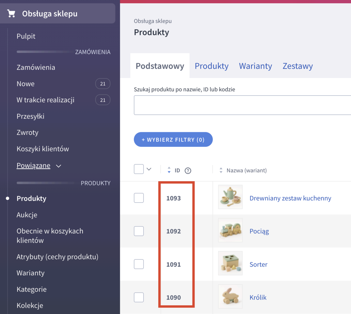Open Nowe orders with badge 21

[x=63, y=84]
